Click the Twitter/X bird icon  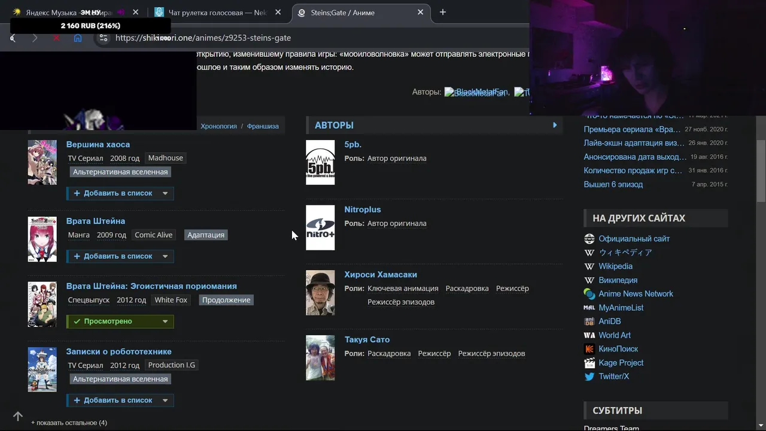tap(589, 377)
